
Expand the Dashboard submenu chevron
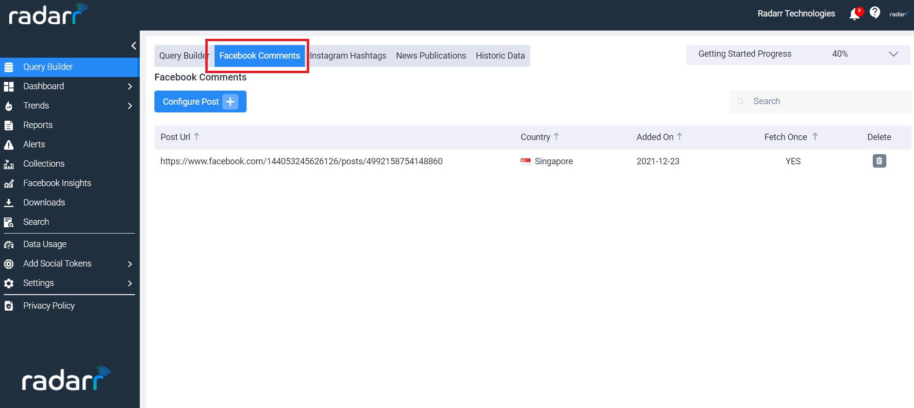point(130,86)
